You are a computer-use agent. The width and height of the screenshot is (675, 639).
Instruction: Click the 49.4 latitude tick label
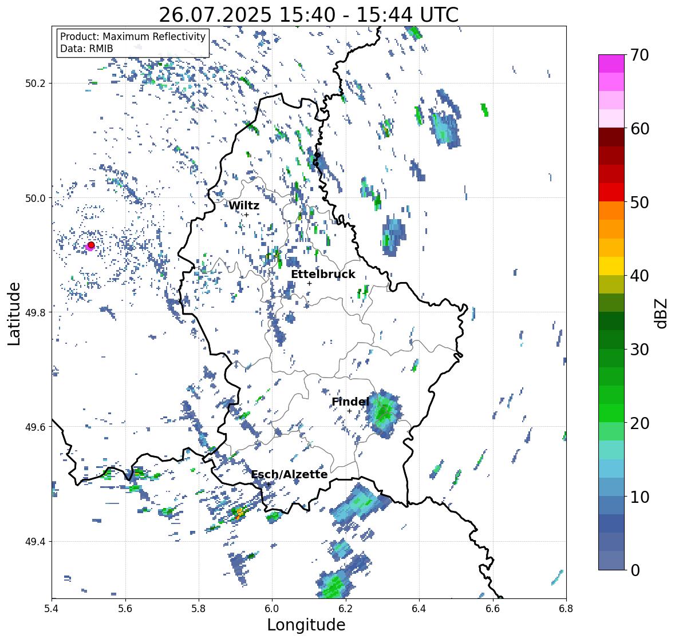35,542
